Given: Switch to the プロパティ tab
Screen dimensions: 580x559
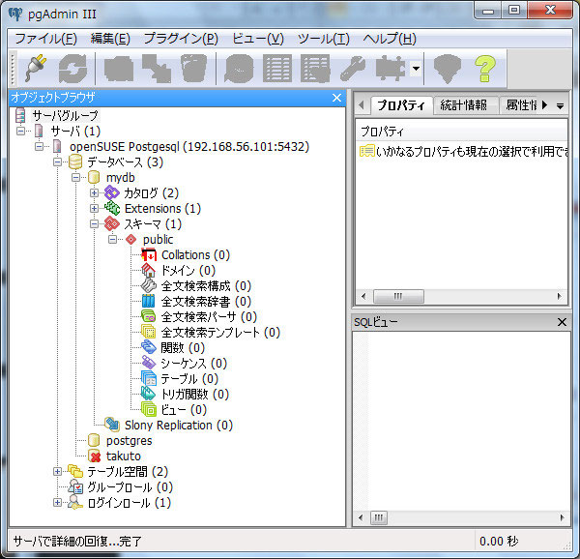Looking at the screenshot, I should pyautogui.click(x=401, y=105).
